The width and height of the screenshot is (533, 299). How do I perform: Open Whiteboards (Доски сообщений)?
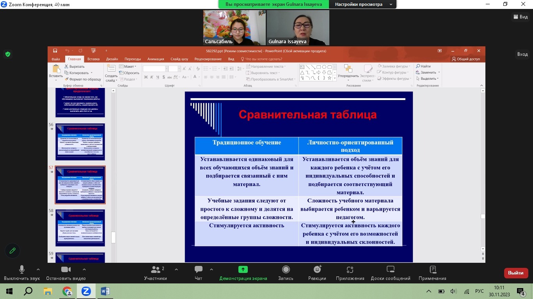(390, 270)
